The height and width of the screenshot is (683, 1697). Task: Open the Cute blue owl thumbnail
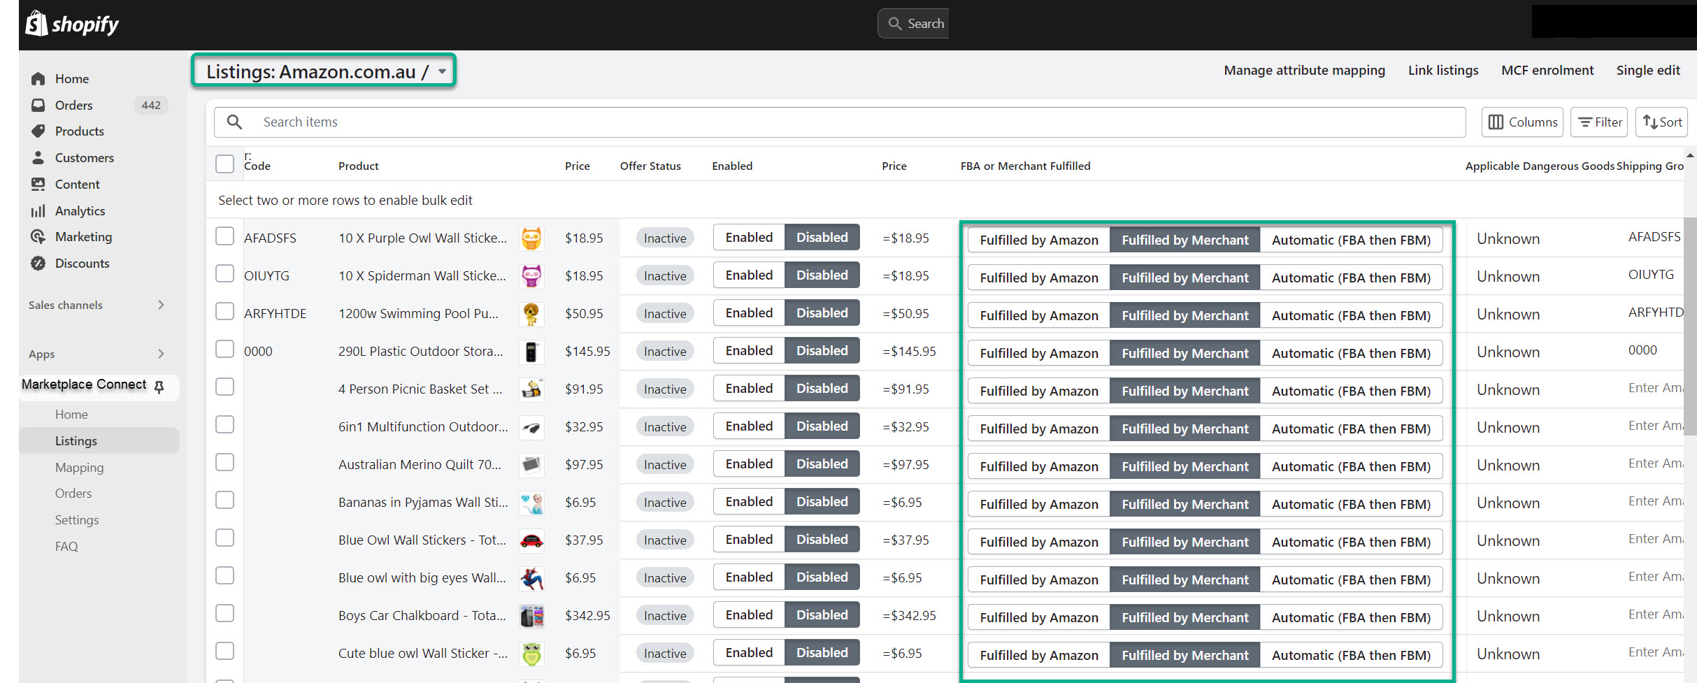(531, 654)
